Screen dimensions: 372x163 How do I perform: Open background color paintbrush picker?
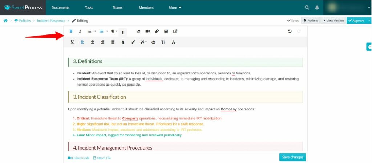pos(133,42)
